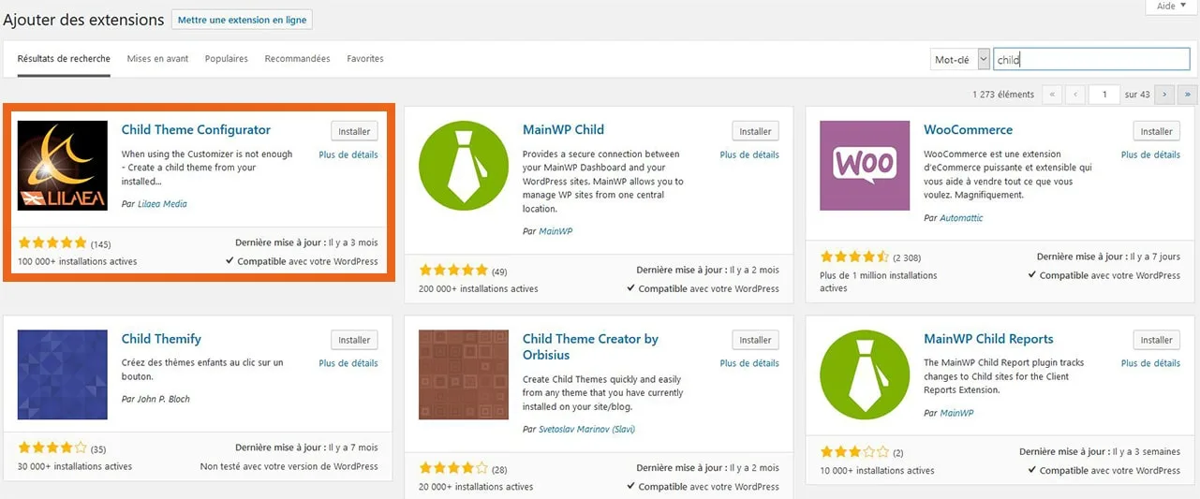This screenshot has height=499, width=1200.
Task: Install Child Theme Creator by Orbisius
Action: (x=755, y=340)
